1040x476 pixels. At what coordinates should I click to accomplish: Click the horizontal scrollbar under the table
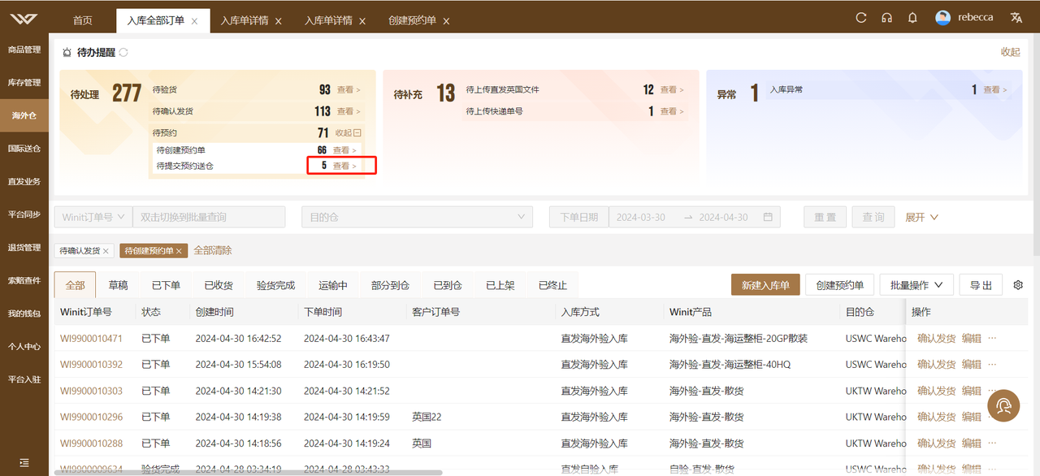click(248, 472)
